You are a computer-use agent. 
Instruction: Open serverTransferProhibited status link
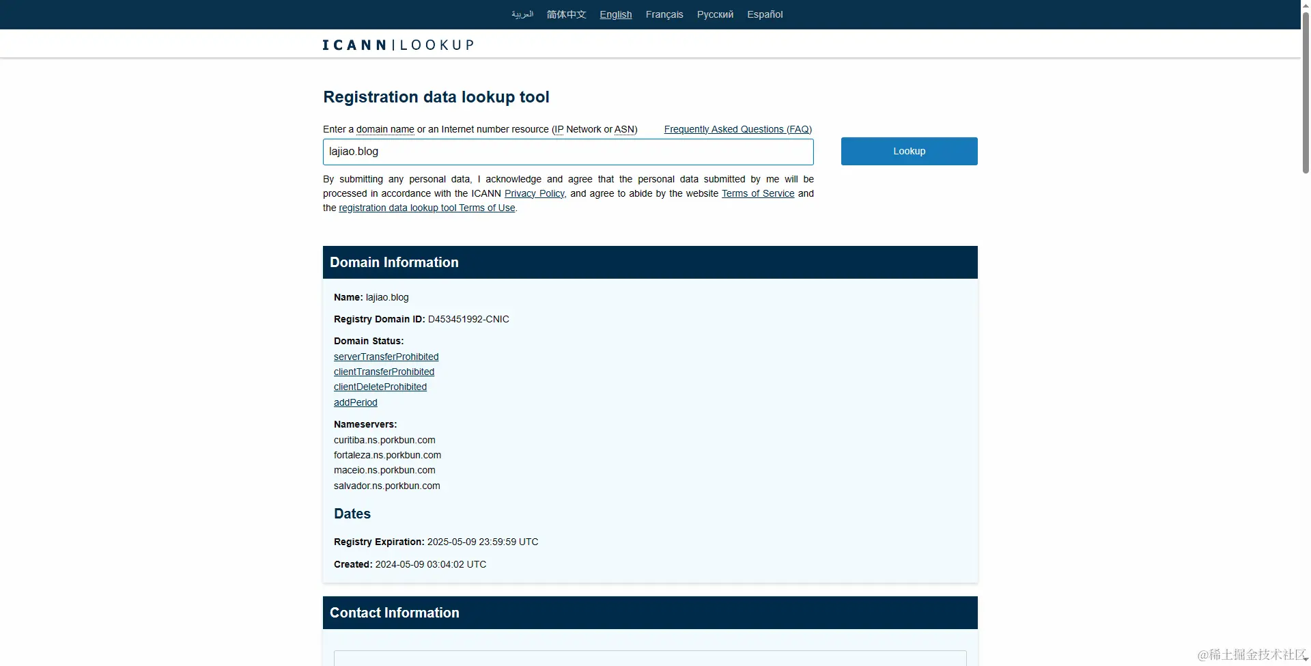pyautogui.click(x=386, y=357)
